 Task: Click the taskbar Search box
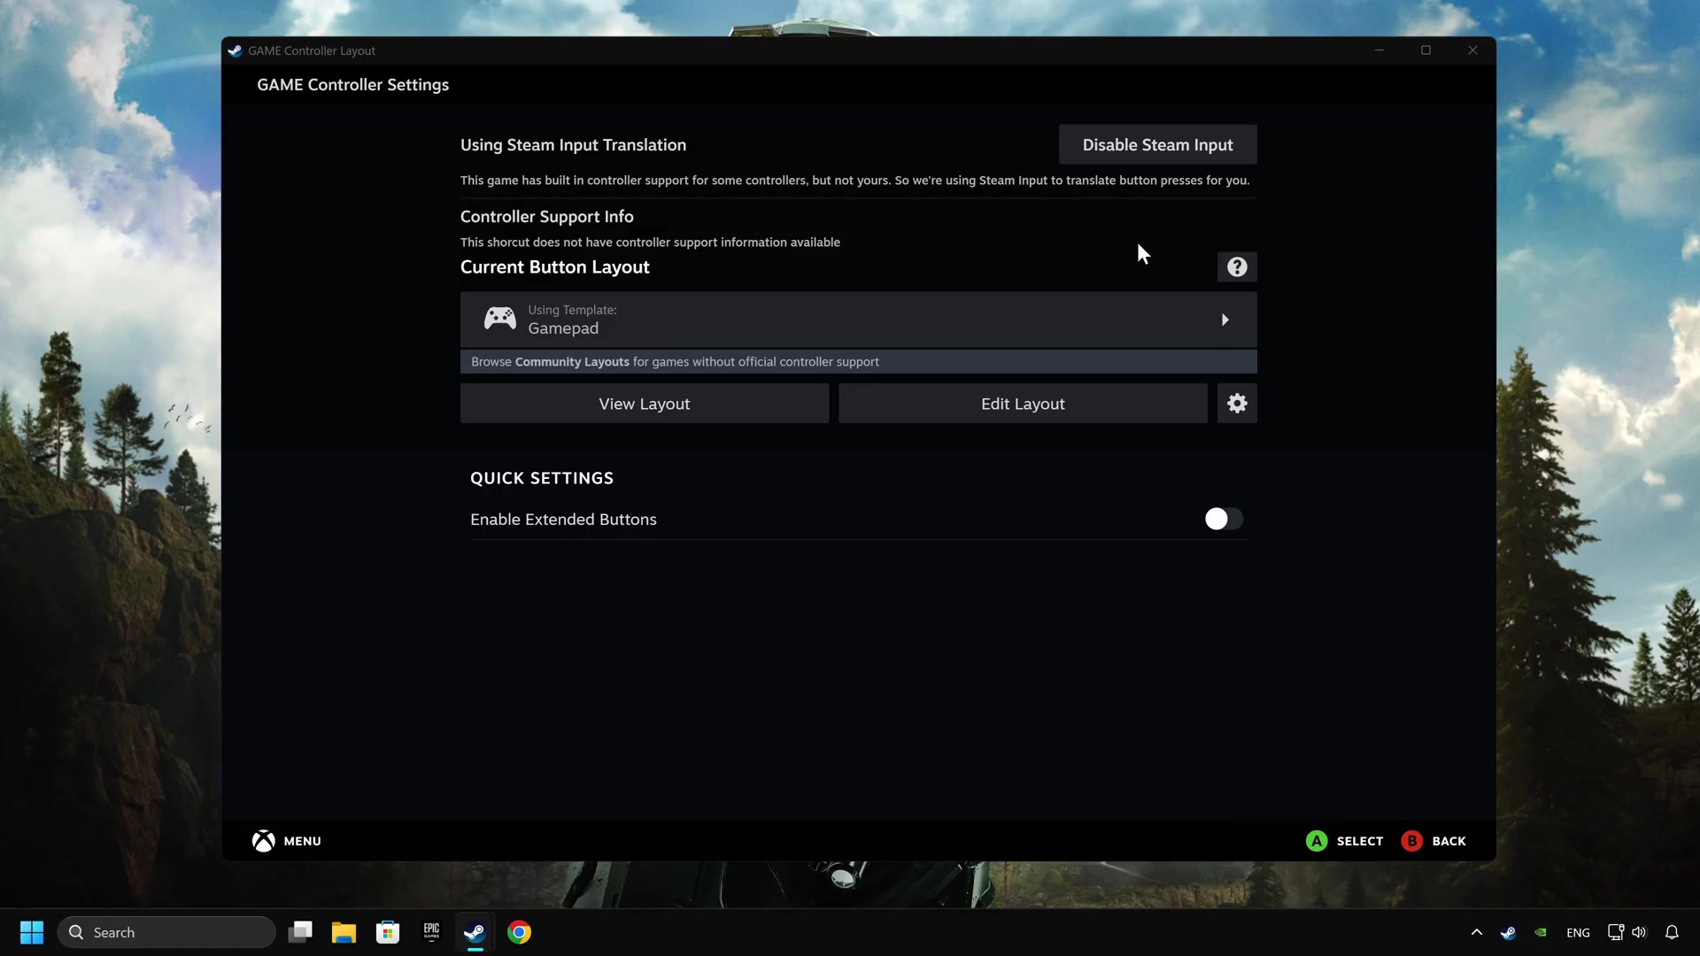point(166,932)
